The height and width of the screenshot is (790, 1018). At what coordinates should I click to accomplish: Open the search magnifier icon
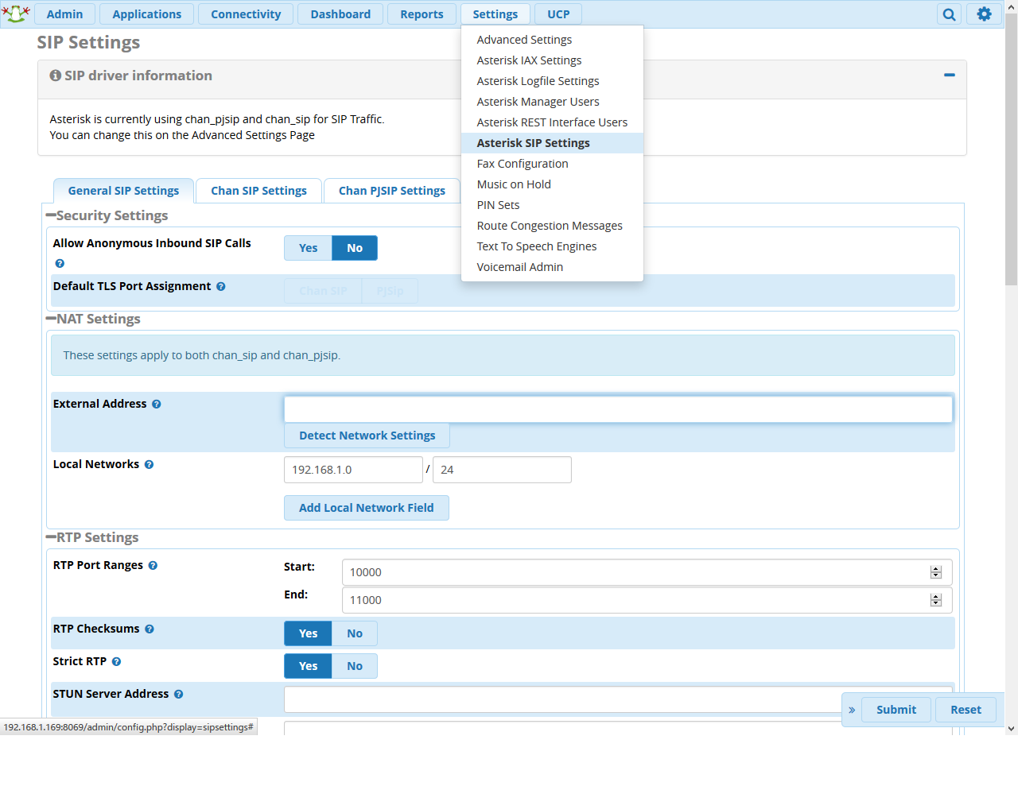click(x=950, y=14)
